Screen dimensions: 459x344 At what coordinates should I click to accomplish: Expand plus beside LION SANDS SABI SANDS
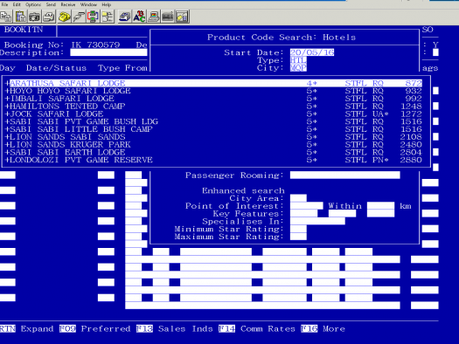(x=7, y=137)
